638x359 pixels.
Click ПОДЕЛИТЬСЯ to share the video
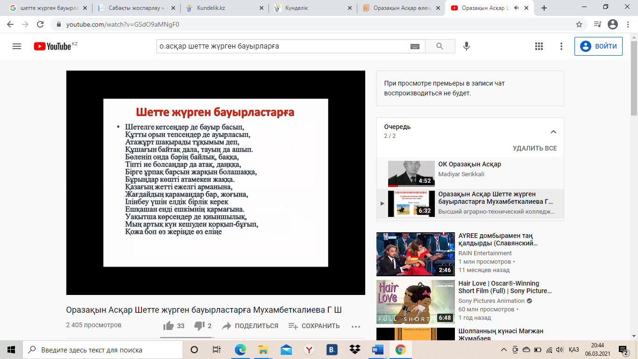(250, 326)
